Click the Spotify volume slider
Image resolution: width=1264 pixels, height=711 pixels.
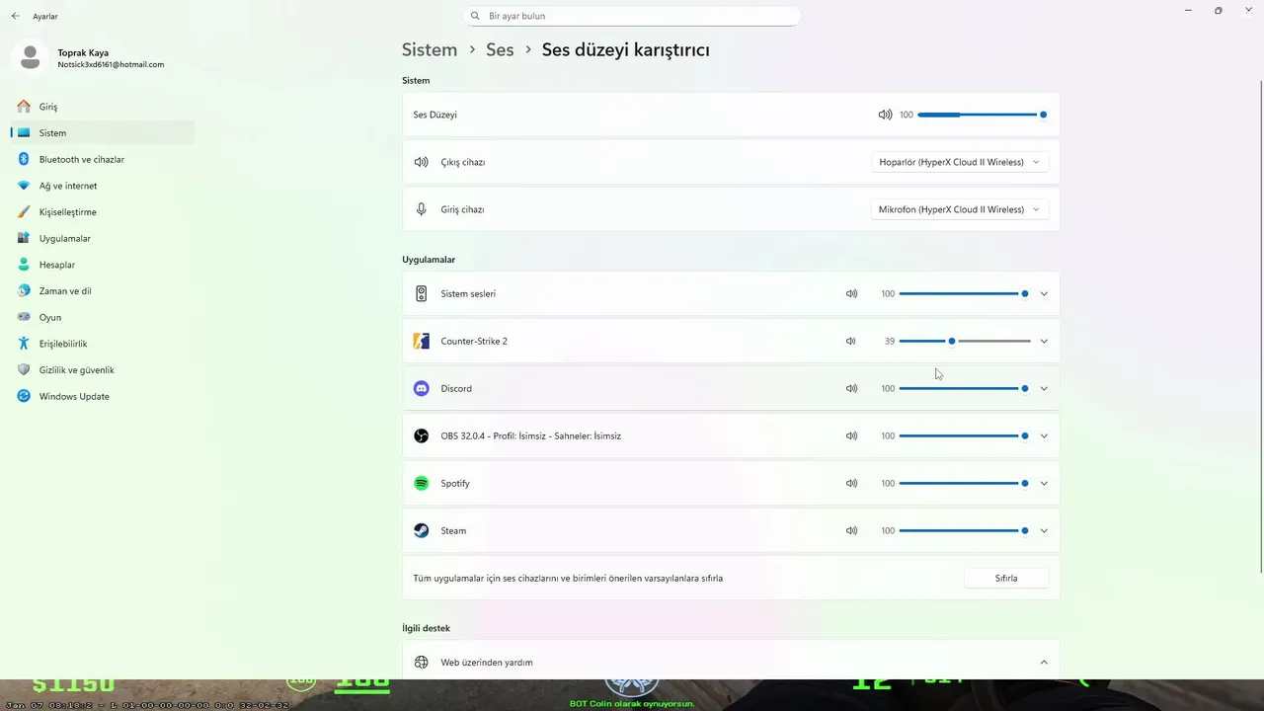pyautogui.click(x=965, y=483)
